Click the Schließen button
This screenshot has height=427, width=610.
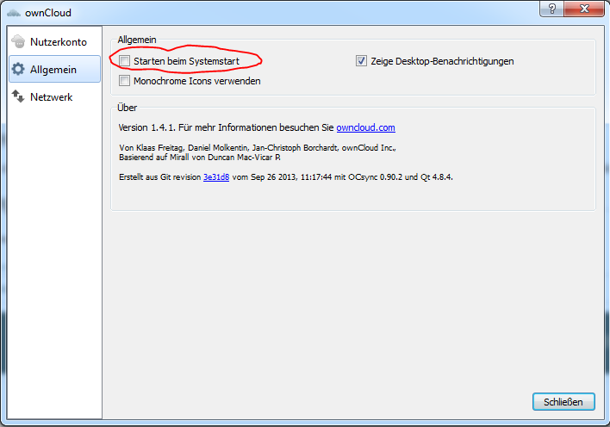563,402
